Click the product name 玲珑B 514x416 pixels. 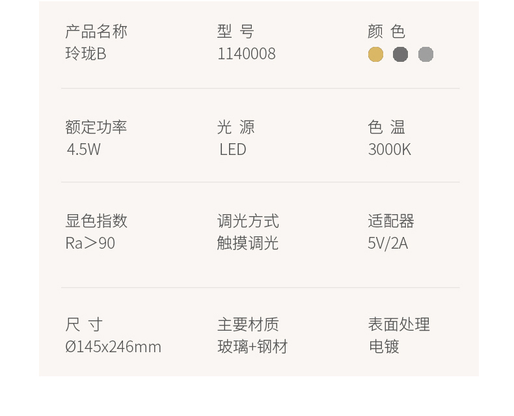point(85,54)
